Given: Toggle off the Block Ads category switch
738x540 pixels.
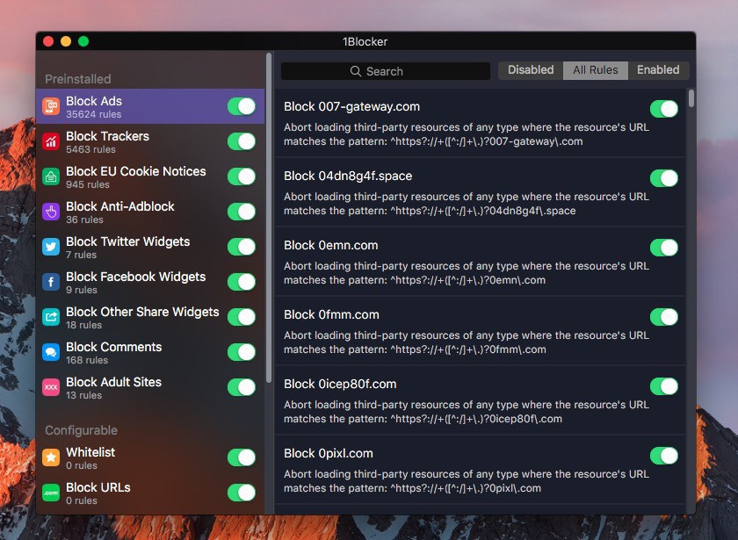Looking at the screenshot, I should 242,106.
